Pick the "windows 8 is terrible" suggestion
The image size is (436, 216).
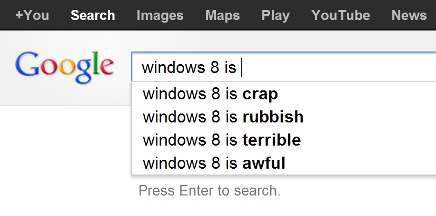pyautogui.click(x=221, y=140)
